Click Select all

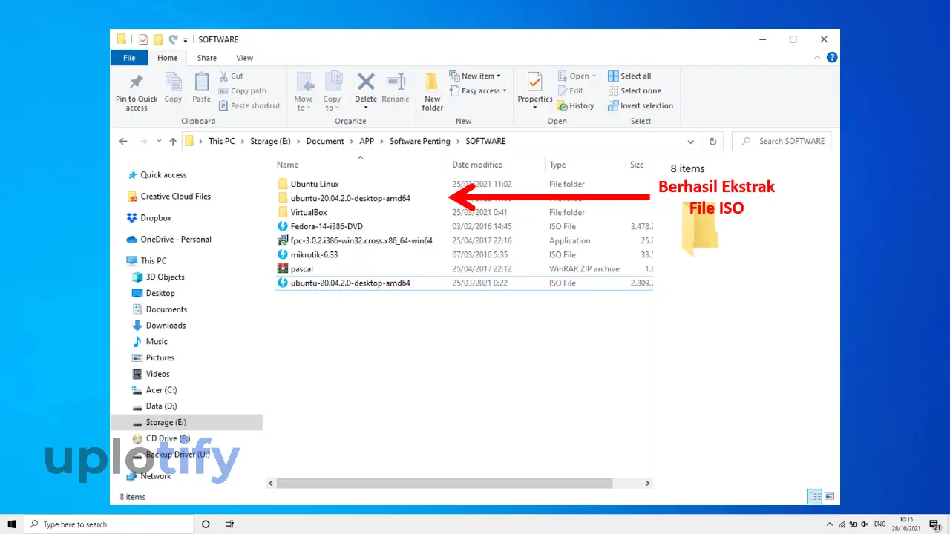click(x=629, y=76)
